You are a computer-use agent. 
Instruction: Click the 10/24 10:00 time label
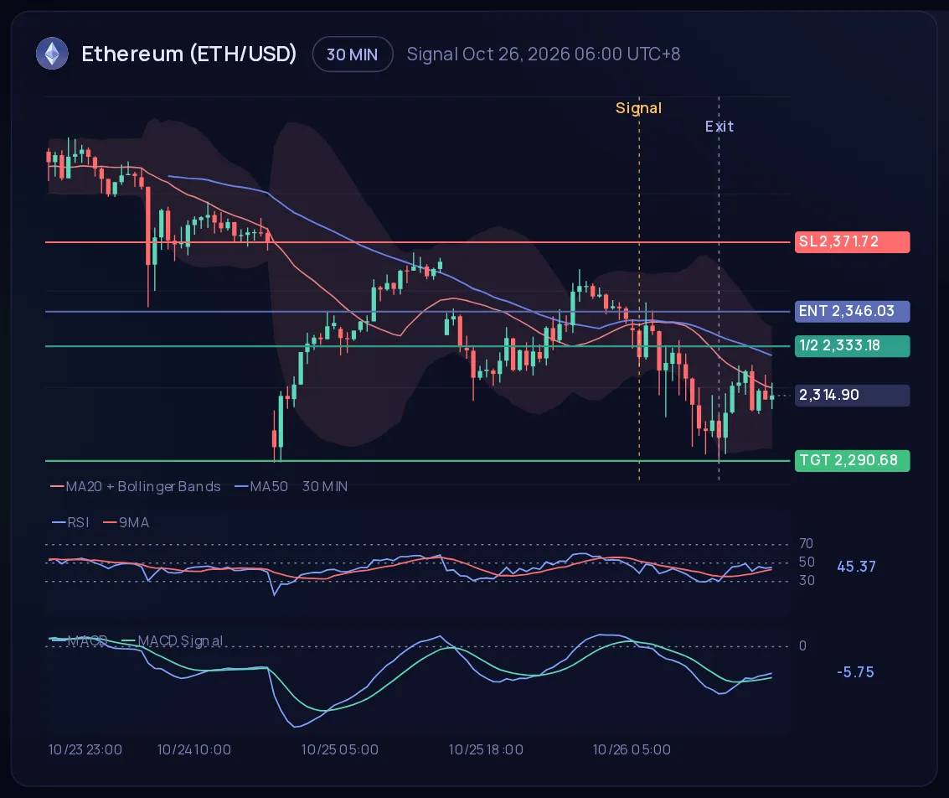(194, 749)
